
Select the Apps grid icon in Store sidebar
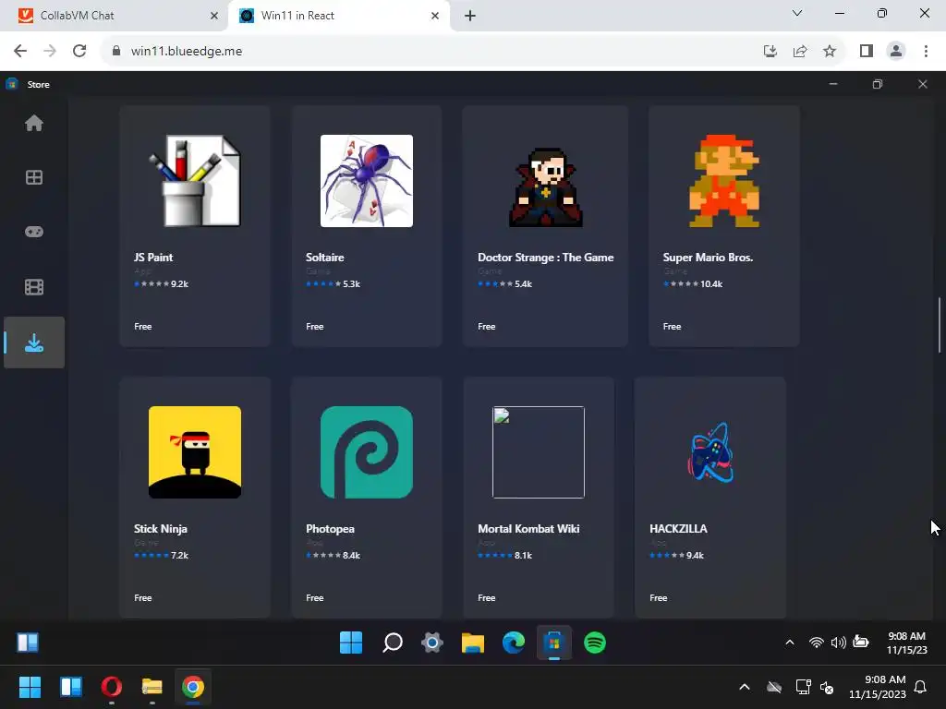coord(34,177)
